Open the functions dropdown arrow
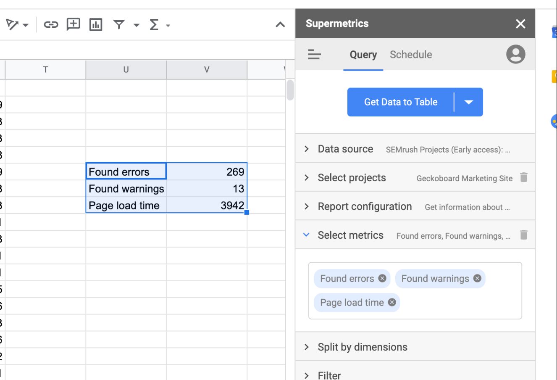The width and height of the screenshot is (557, 380). [x=168, y=26]
